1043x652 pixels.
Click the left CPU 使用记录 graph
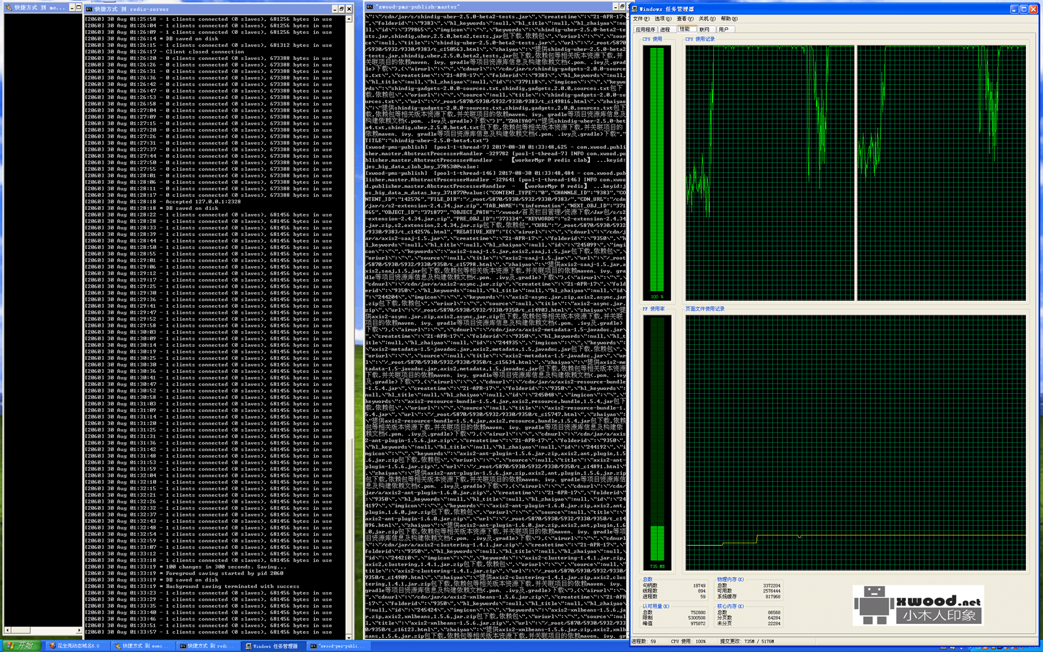click(x=769, y=173)
